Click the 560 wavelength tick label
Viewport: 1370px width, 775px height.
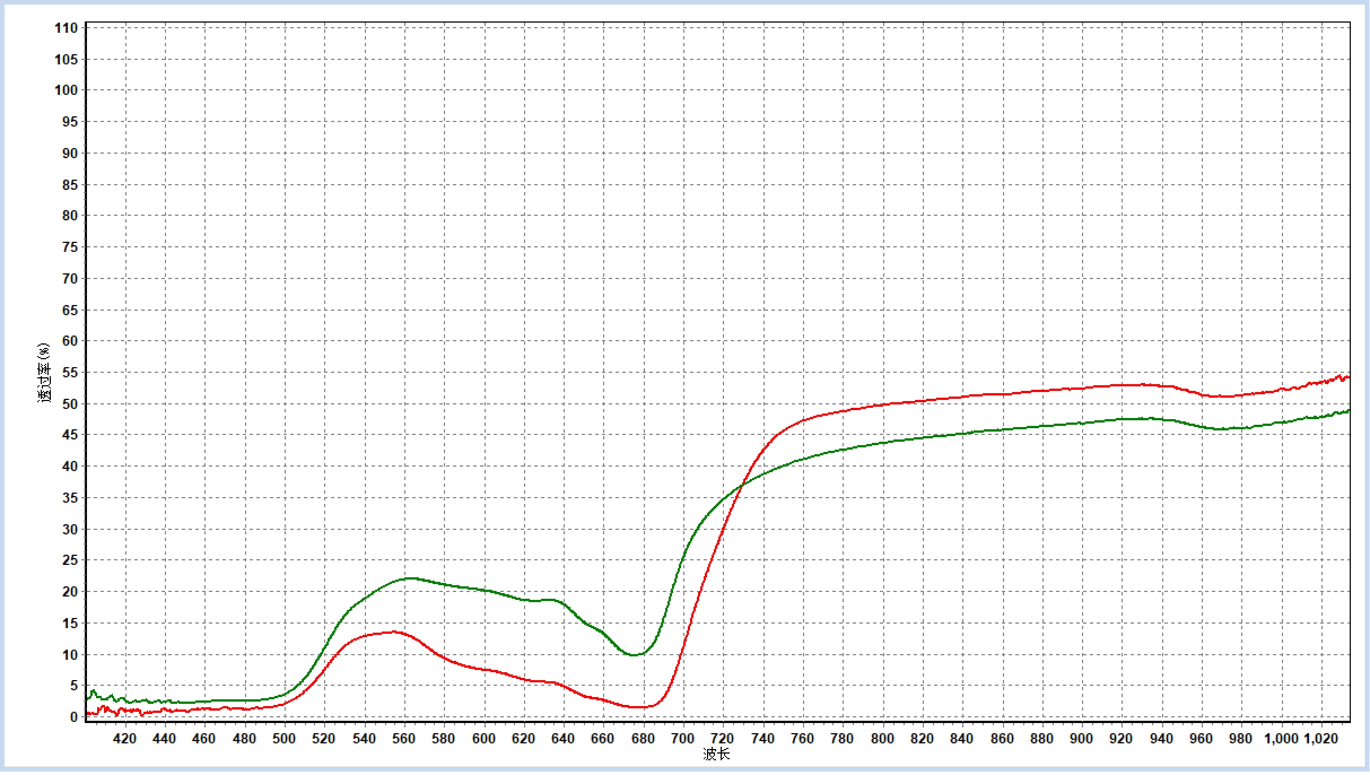(404, 738)
